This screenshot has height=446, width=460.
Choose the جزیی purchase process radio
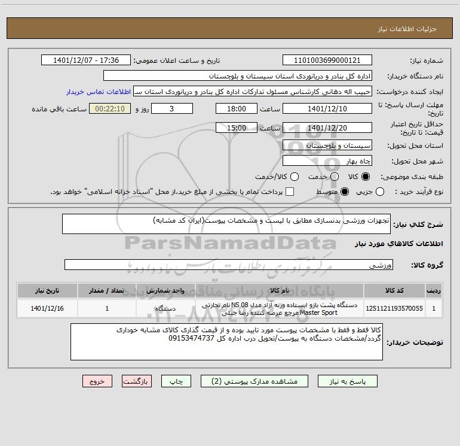pyautogui.click(x=379, y=192)
